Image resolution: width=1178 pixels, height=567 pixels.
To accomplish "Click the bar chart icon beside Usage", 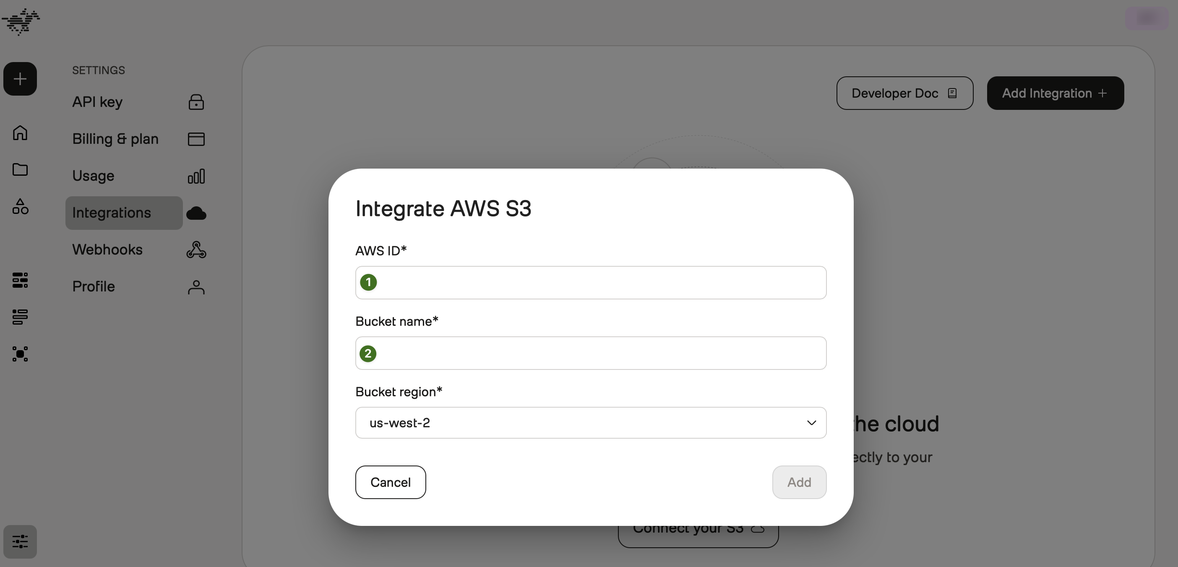I will (x=196, y=176).
